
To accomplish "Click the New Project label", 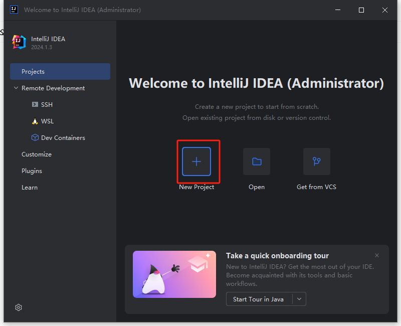I will coord(196,187).
